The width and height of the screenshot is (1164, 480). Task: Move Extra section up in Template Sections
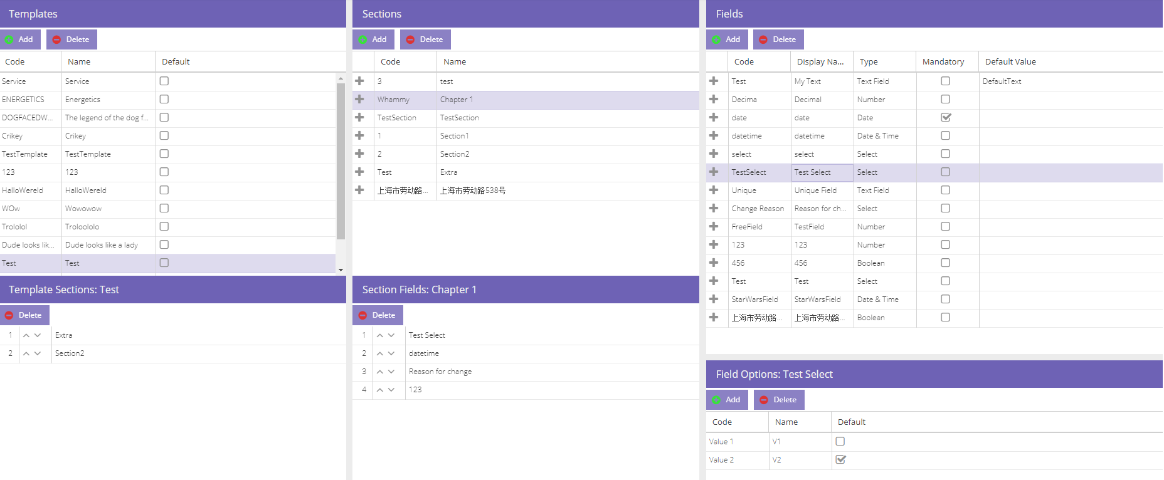pos(26,335)
